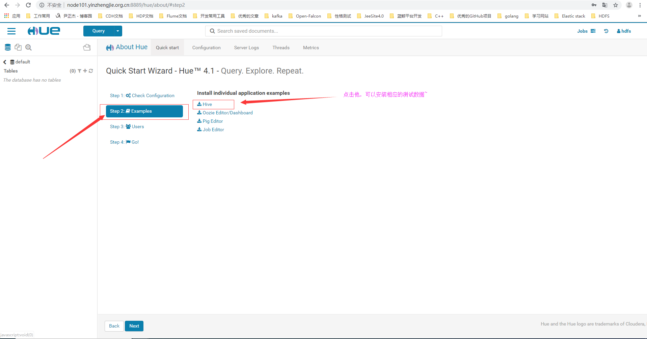Image resolution: width=647 pixels, height=339 pixels.
Task: Open the Query dropdown arrow
Action: [117, 31]
